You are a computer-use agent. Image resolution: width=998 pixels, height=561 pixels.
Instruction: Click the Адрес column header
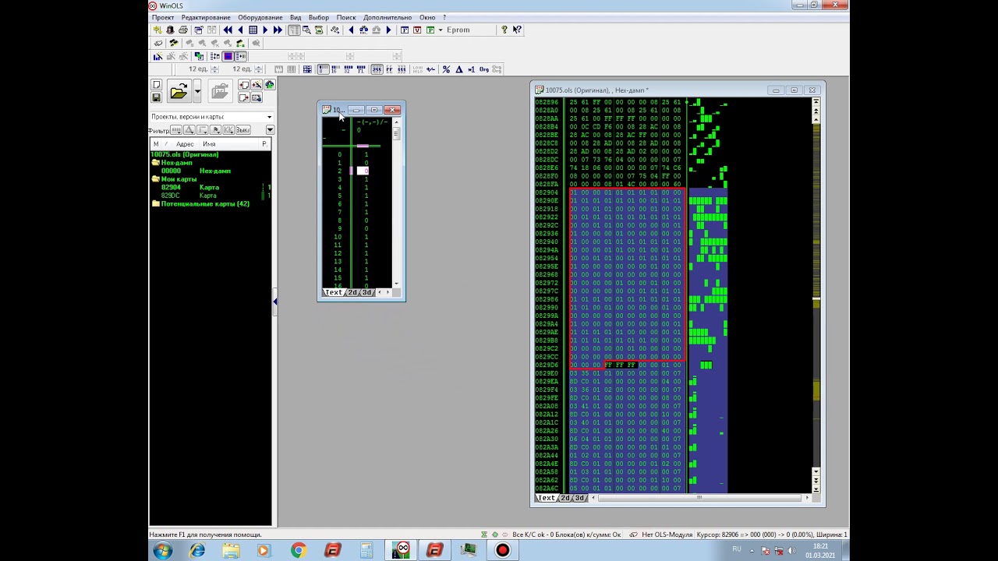(x=185, y=144)
